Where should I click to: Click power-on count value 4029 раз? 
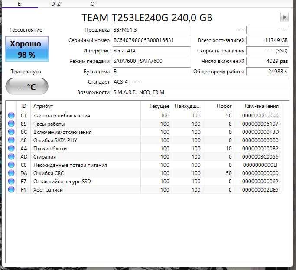point(268,61)
